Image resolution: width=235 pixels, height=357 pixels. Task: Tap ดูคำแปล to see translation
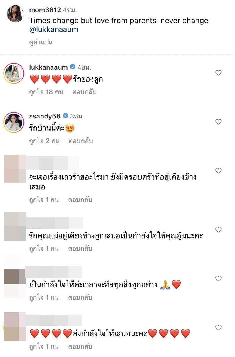coord(41,42)
